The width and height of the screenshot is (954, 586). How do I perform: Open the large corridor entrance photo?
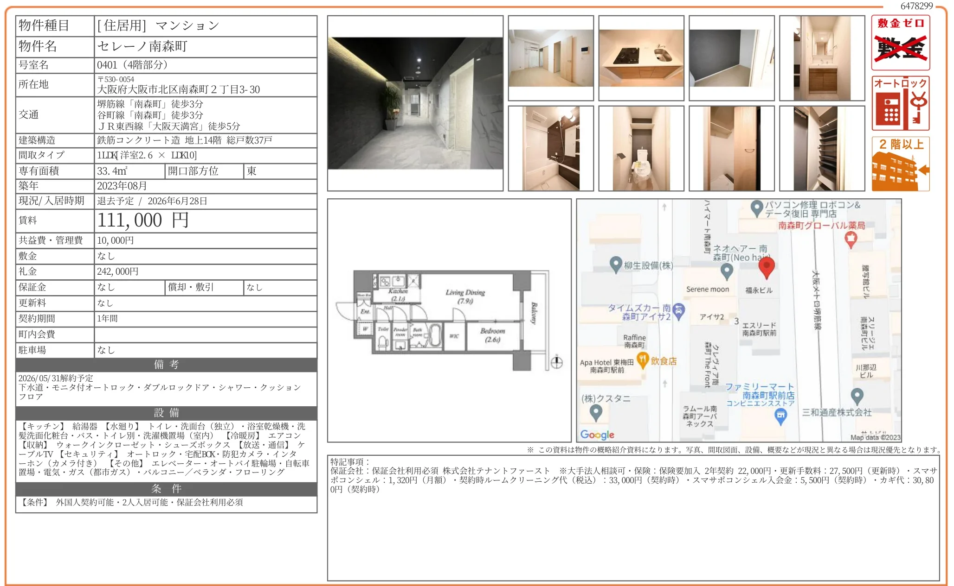point(415,103)
